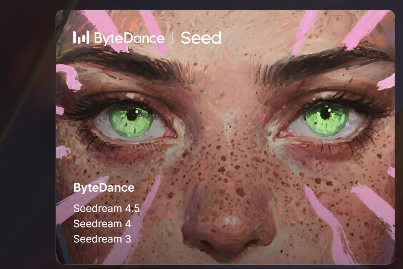This screenshot has width=403, height=269.
Task: Click the bold ByteDance heading
Action: click(104, 188)
